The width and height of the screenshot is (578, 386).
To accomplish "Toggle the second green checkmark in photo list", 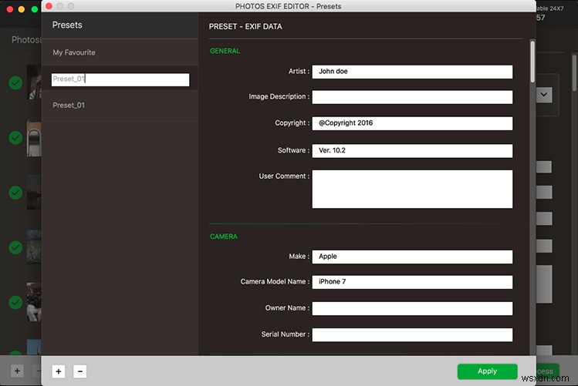I will pyautogui.click(x=15, y=137).
